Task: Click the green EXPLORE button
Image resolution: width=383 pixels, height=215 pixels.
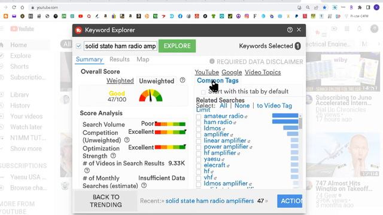Action: (x=177, y=46)
